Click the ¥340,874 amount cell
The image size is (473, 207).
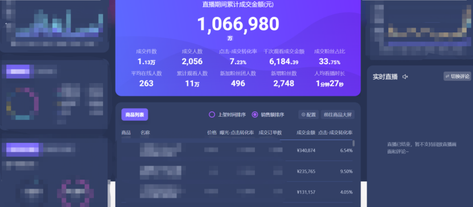click(306, 150)
